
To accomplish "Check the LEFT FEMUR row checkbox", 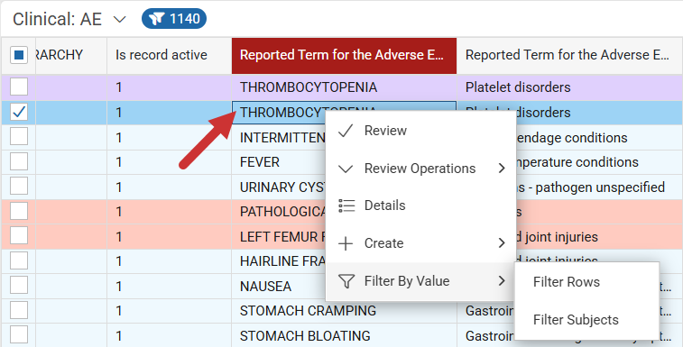I will 19,236.
